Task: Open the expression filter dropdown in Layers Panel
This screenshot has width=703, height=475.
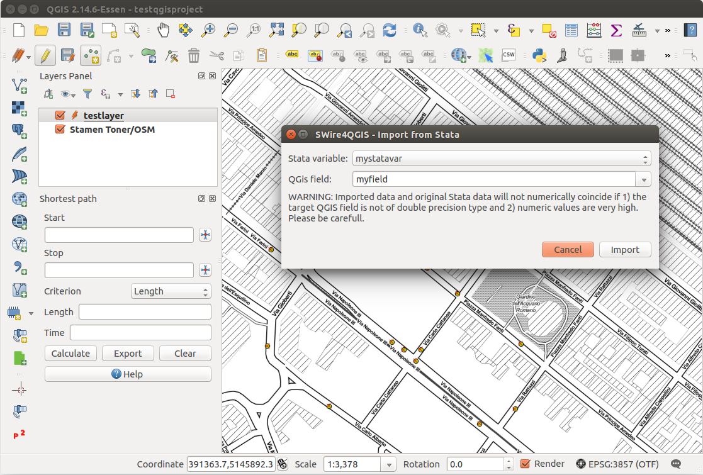Action: point(120,94)
